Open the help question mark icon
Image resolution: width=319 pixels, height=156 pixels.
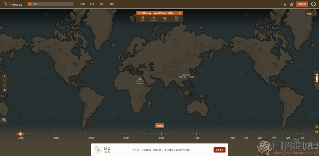pos(317,127)
